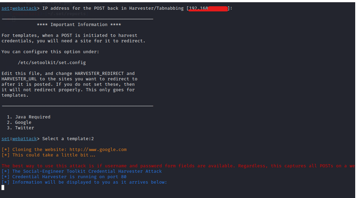The width and height of the screenshot is (357, 198).
Task: Click 'Information will be displayed' status line
Action: [84, 182]
